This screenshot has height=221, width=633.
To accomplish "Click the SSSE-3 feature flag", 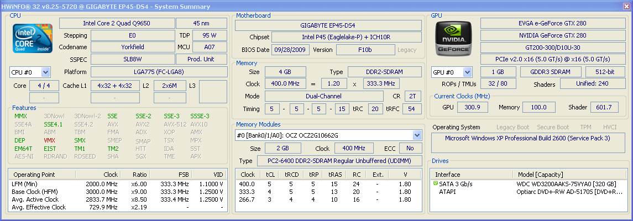I will click(200, 116).
